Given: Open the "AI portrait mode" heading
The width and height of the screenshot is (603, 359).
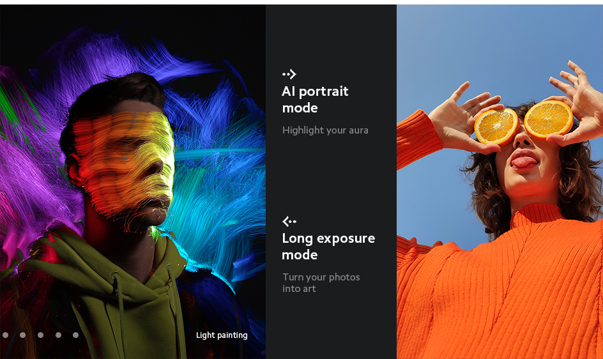Looking at the screenshot, I should [315, 100].
